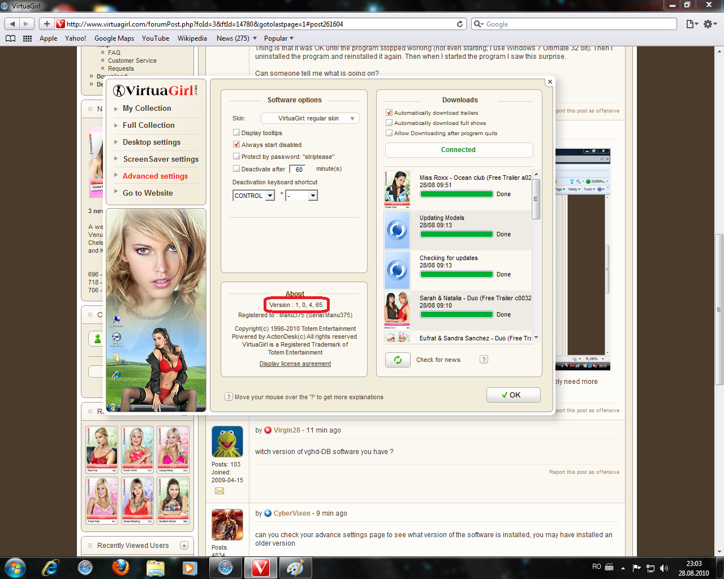The image size is (724, 579).
Task: Uncheck Always start disabled
Action: coord(236,144)
